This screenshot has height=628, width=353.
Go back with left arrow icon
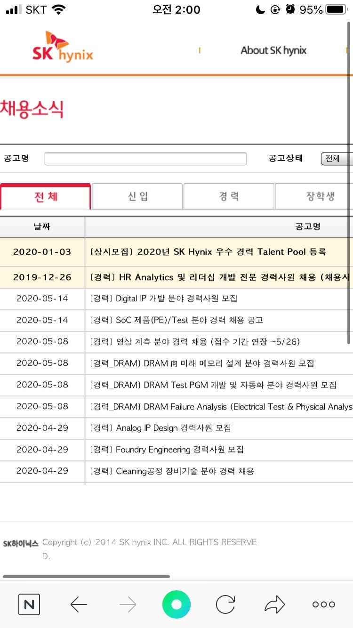tap(79, 604)
